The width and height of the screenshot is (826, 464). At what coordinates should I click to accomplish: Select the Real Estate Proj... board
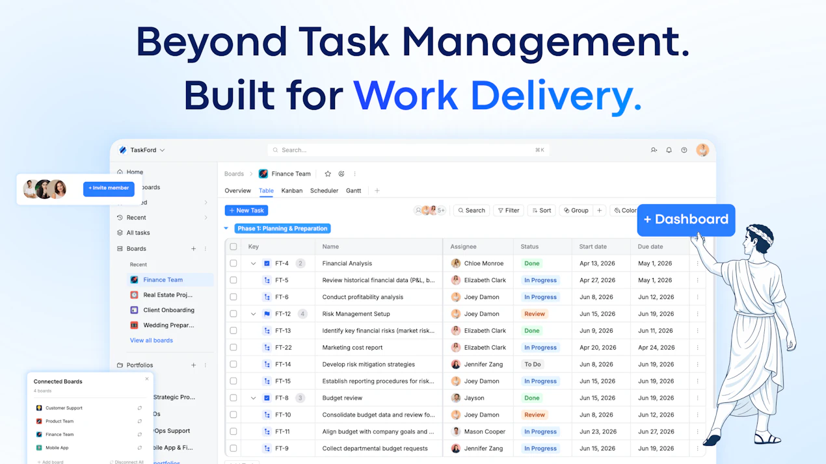(x=168, y=295)
